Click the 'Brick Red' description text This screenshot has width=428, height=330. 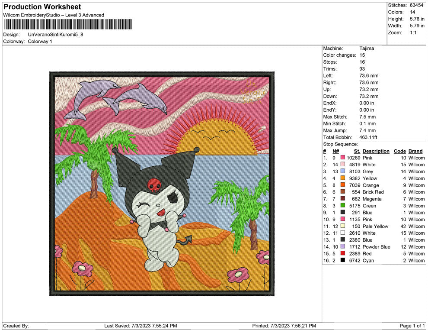tap(373, 192)
